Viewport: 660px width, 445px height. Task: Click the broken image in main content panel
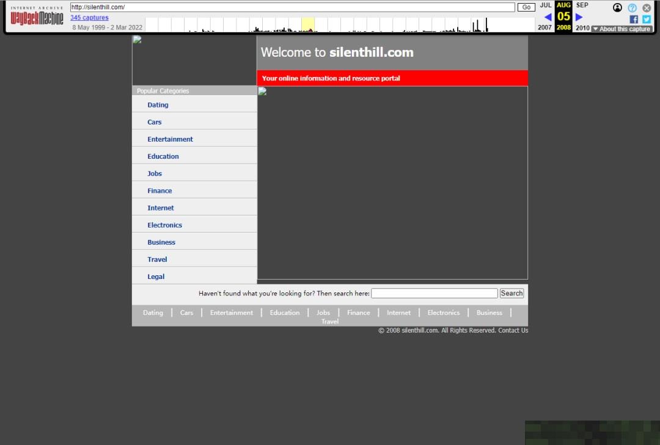click(262, 92)
